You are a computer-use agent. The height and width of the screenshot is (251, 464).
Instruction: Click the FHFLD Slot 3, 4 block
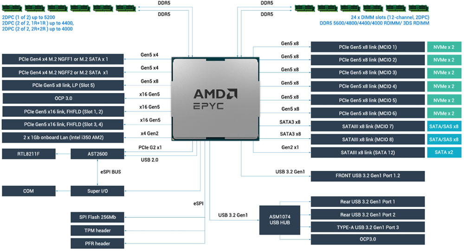(63, 124)
